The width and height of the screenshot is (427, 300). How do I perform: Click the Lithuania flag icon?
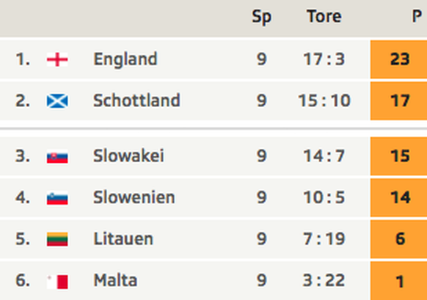coord(57,239)
